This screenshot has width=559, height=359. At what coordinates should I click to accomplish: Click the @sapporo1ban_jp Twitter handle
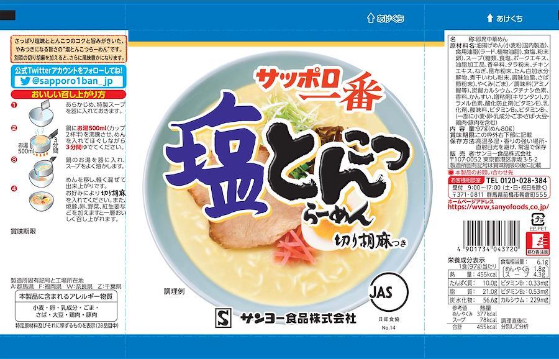(x=71, y=81)
